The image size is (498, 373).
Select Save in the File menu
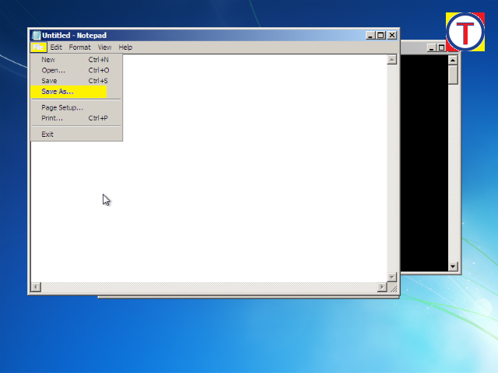[76, 81]
